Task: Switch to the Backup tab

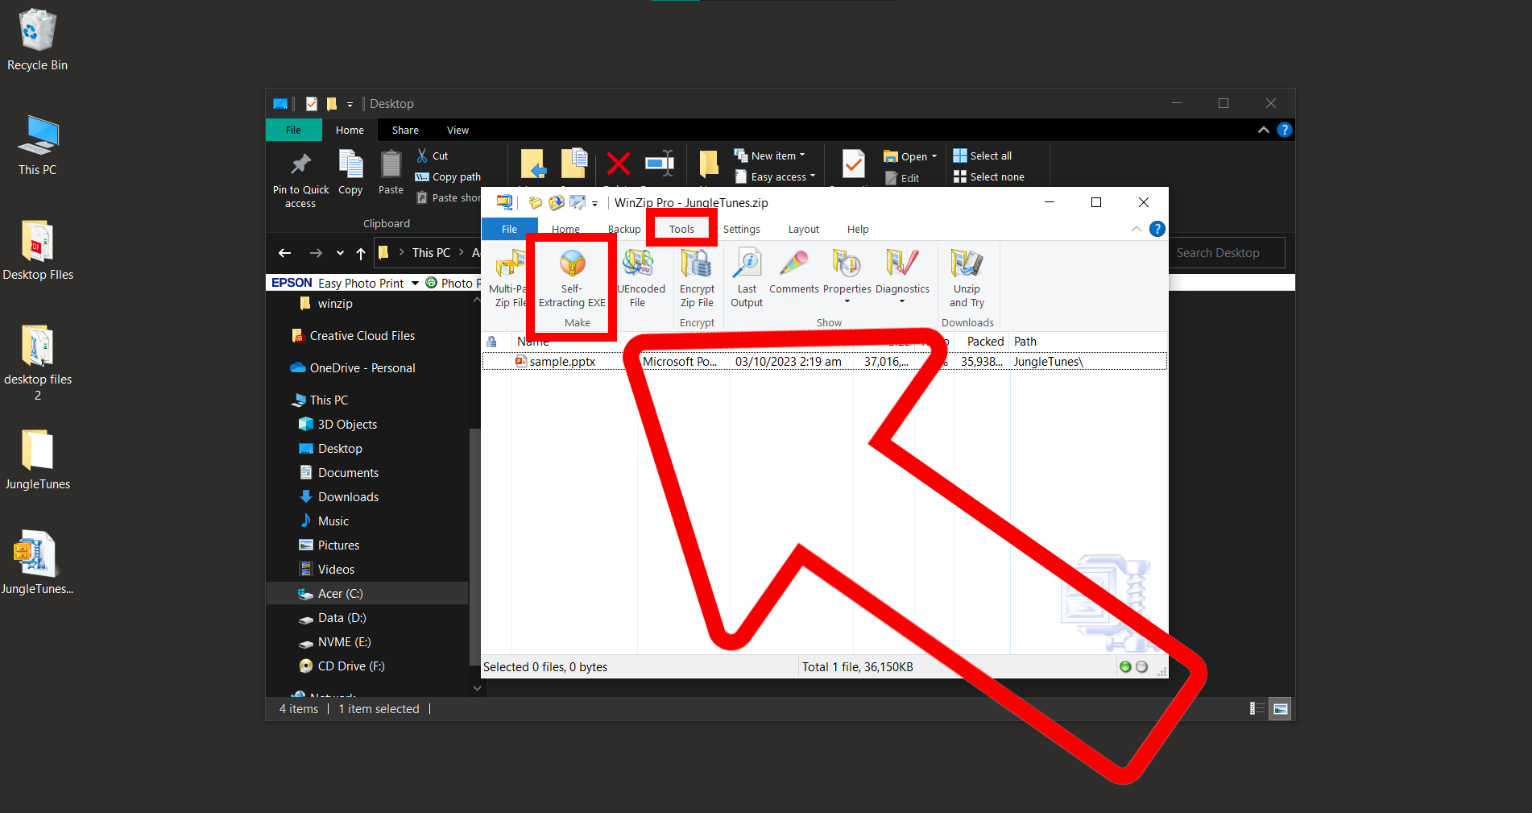Action: [x=624, y=229]
